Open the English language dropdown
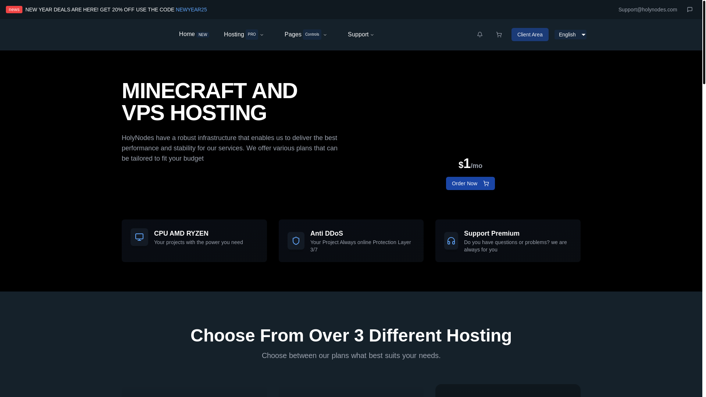This screenshot has height=397, width=706. (x=570, y=35)
